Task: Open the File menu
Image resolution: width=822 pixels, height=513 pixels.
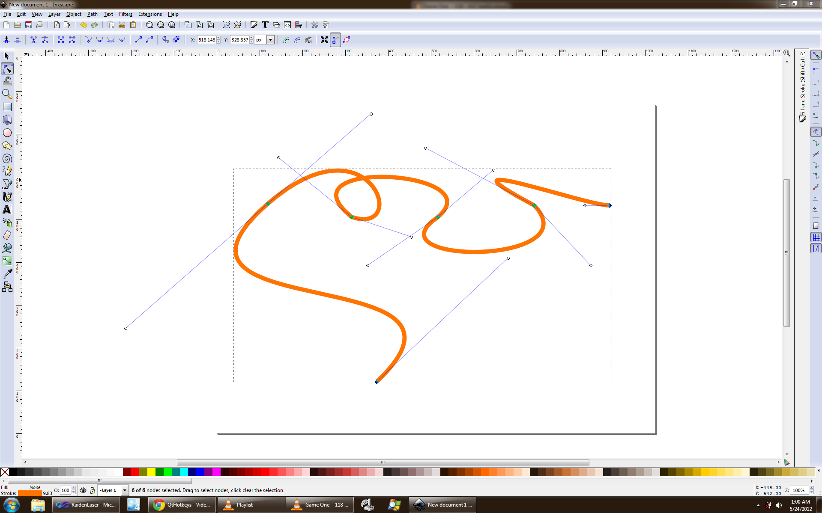Action: (7, 14)
